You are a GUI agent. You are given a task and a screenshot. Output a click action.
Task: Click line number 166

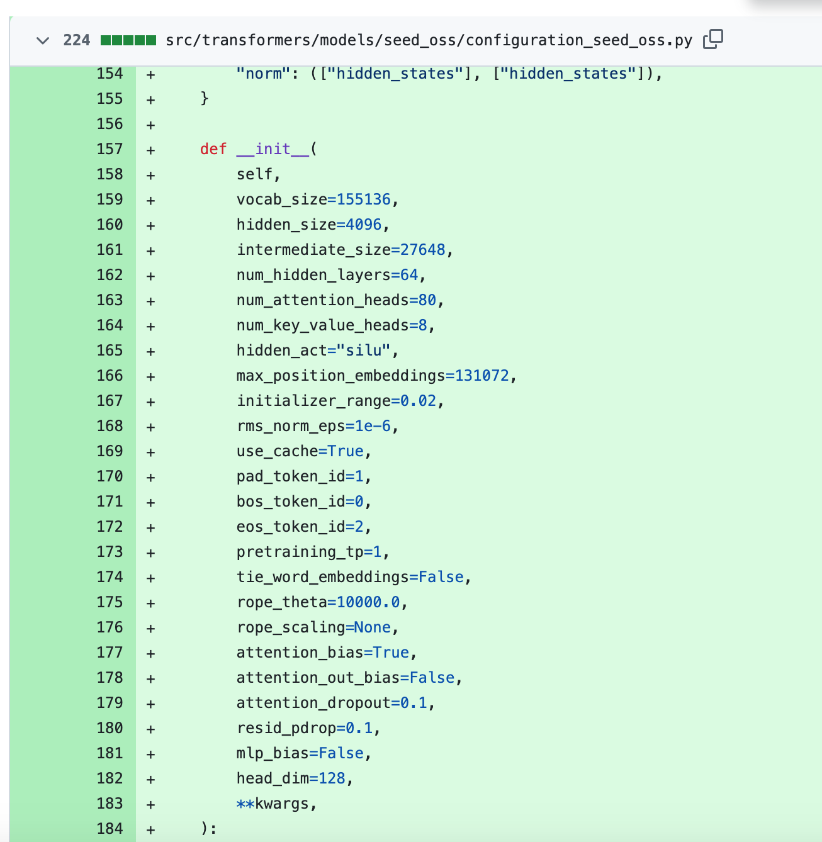(110, 376)
